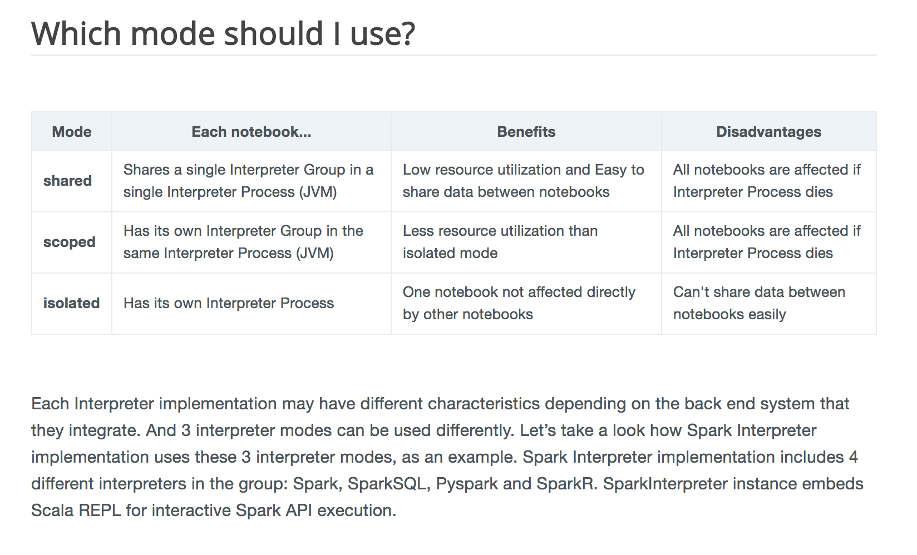Image resolution: width=917 pixels, height=555 pixels.
Task: Click the 'isolated' mode cell
Action: [x=72, y=304]
